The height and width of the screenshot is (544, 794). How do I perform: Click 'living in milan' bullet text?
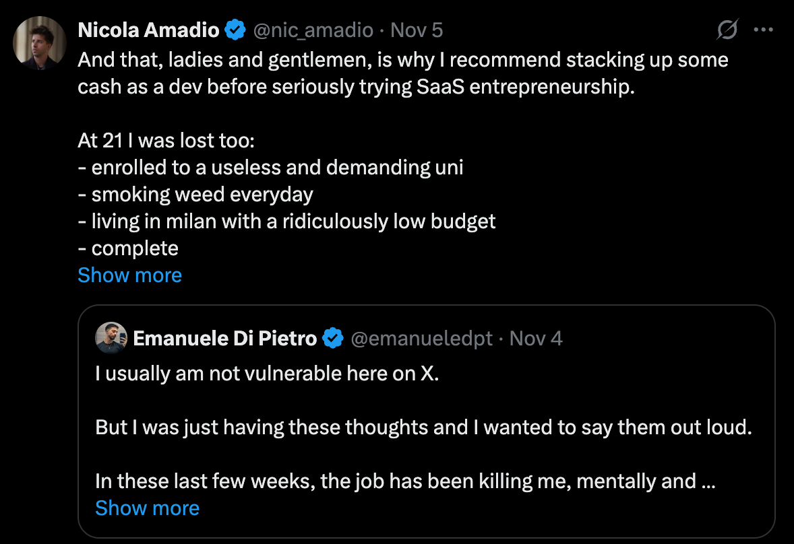coord(286,222)
